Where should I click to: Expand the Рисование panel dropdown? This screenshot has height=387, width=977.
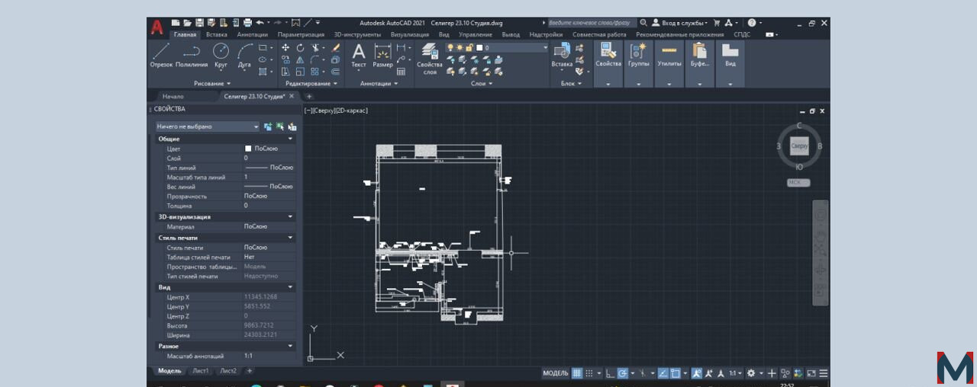[212, 83]
